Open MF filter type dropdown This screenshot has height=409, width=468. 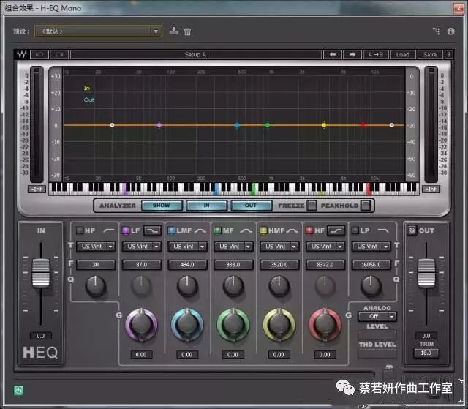(234, 247)
